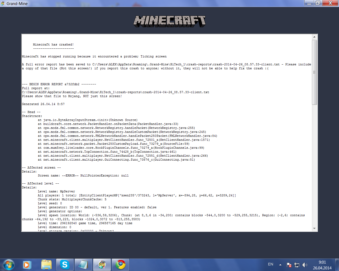
Task: Click the "--- BEGIN ERROR REPORT a732fdb2" line
Action: 59,84
